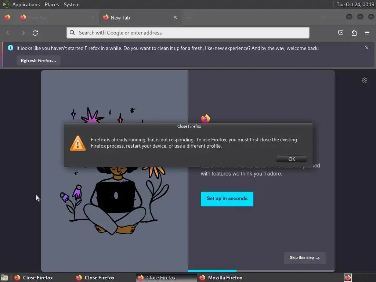Click the tray icon at taskbar right

tap(348, 278)
